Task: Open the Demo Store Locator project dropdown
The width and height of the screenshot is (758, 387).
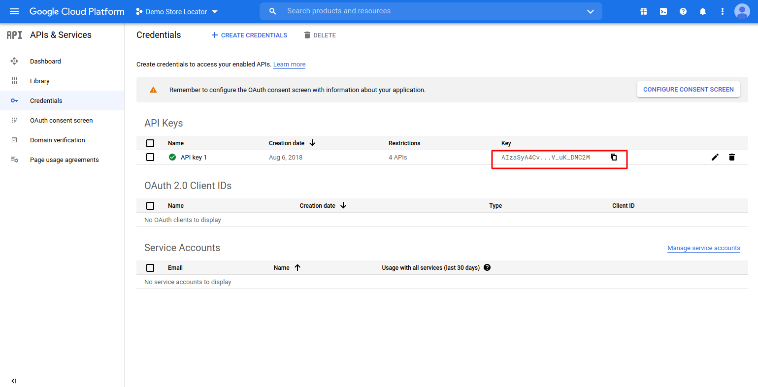Action: click(177, 12)
